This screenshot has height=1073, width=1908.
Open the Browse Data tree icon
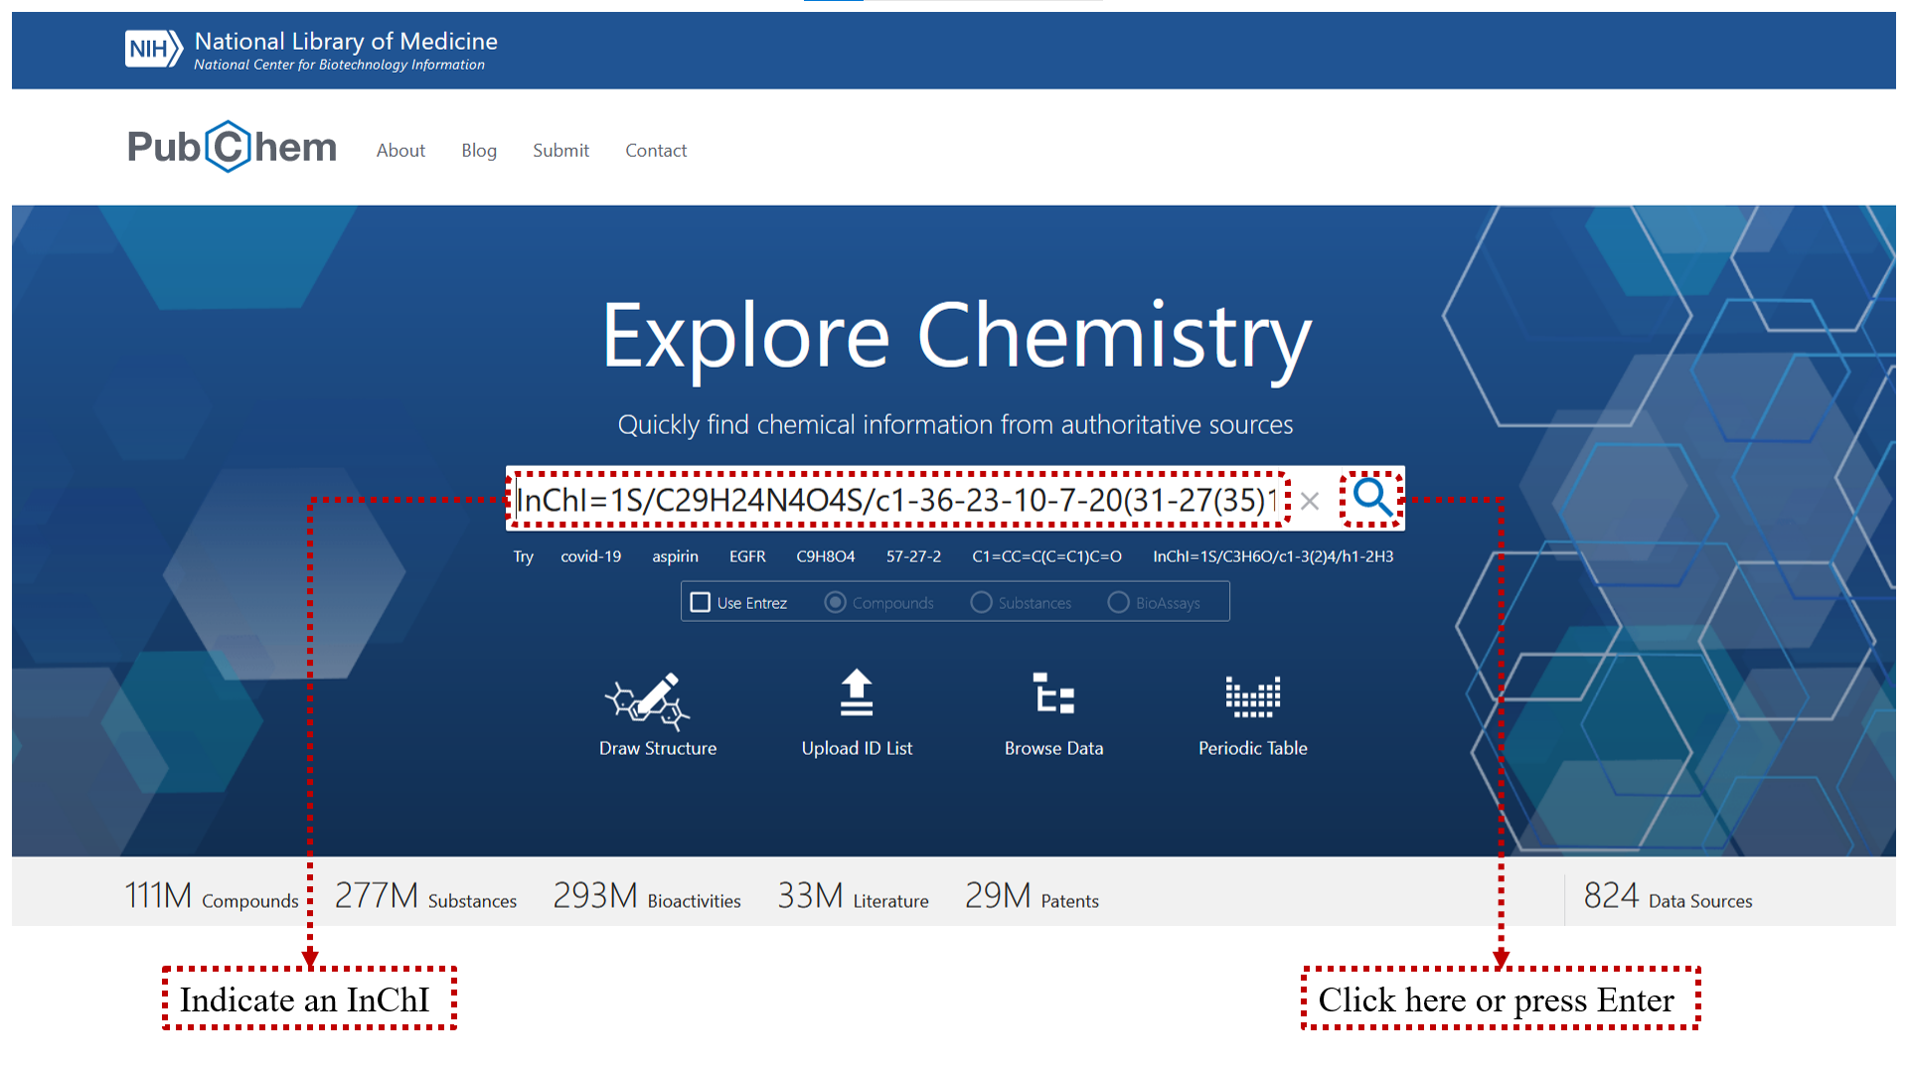point(1053,693)
